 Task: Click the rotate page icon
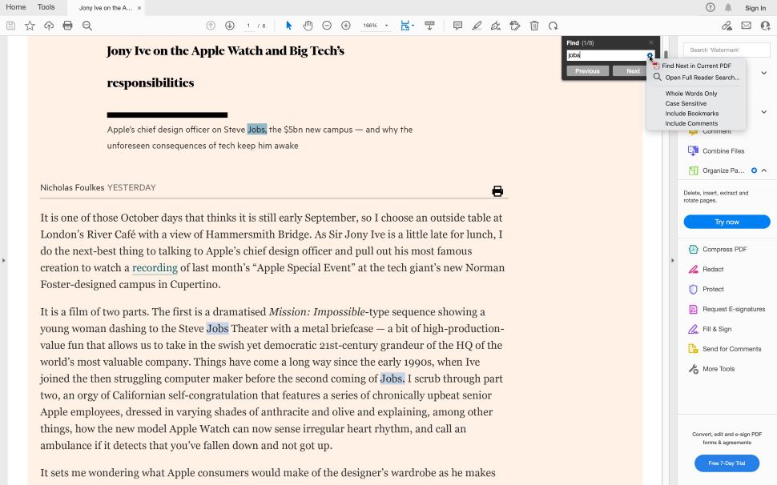click(x=553, y=26)
